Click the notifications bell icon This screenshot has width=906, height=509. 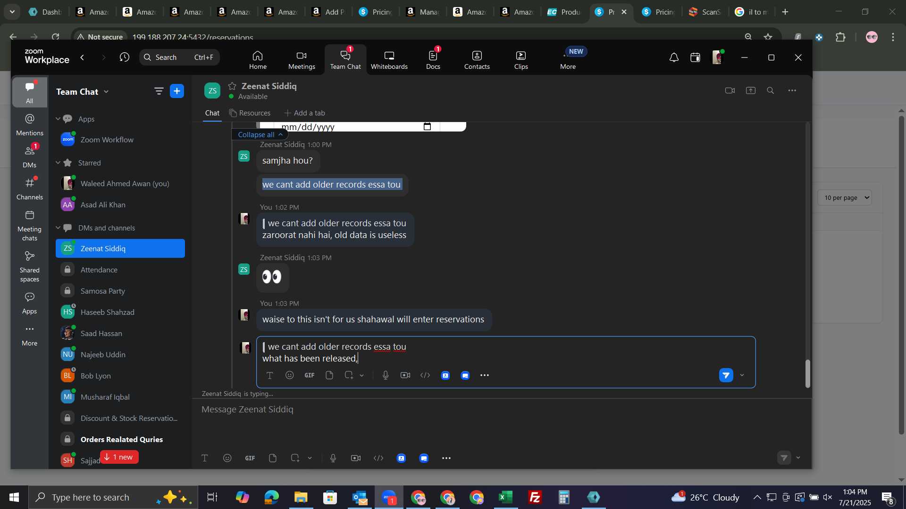point(674,57)
